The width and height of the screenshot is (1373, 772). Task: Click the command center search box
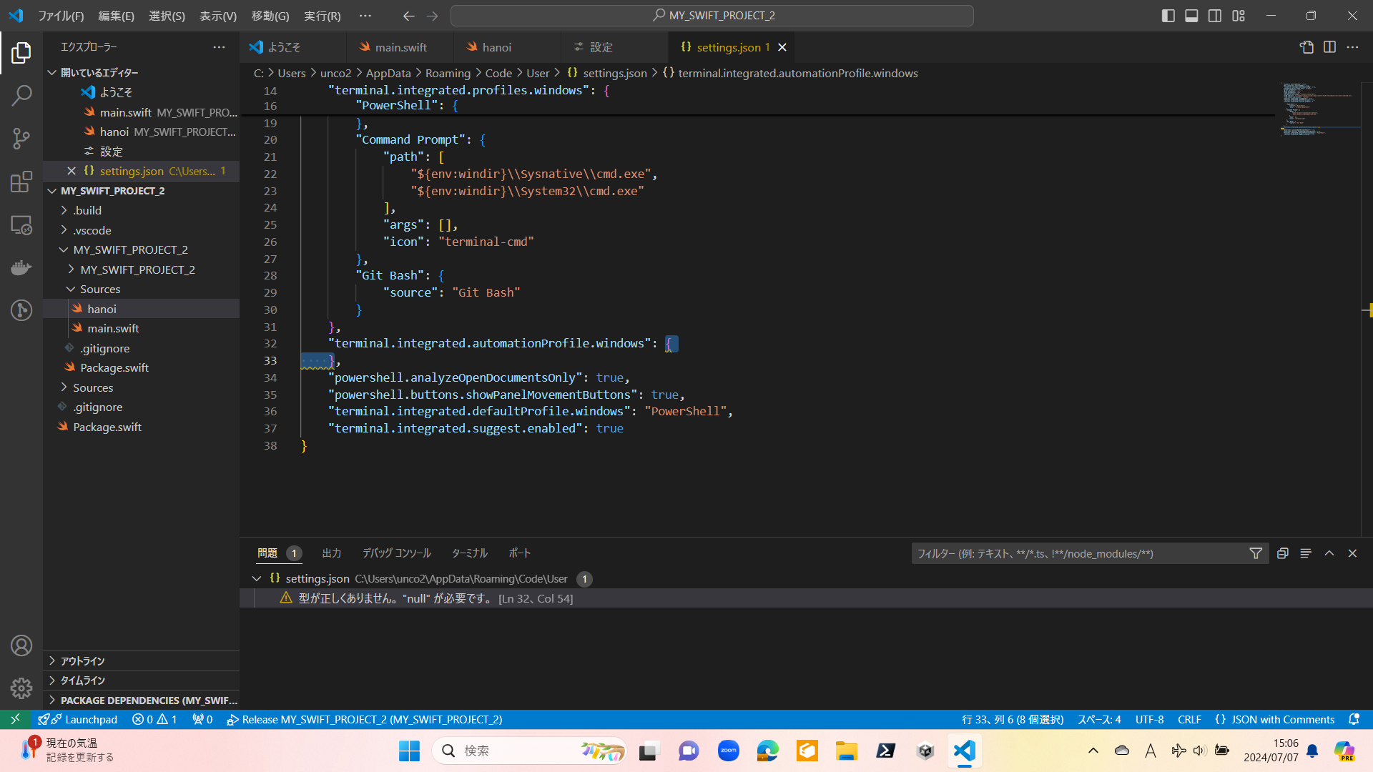tap(712, 16)
